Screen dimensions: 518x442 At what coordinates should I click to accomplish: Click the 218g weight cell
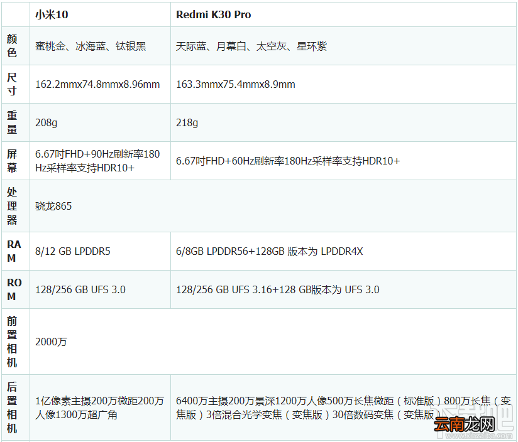(343, 122)
